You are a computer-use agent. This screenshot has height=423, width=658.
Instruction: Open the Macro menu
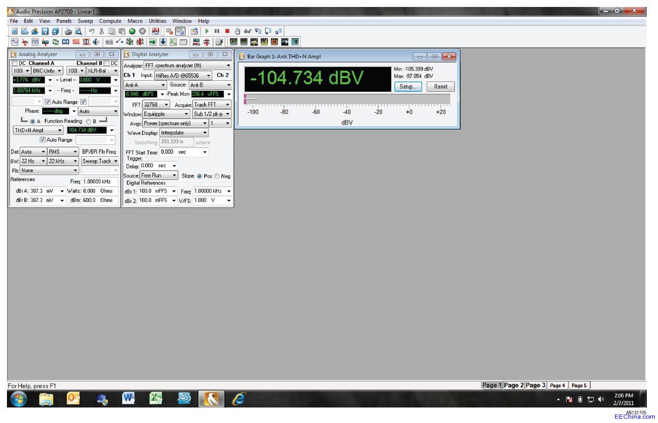tap(135, 21)
